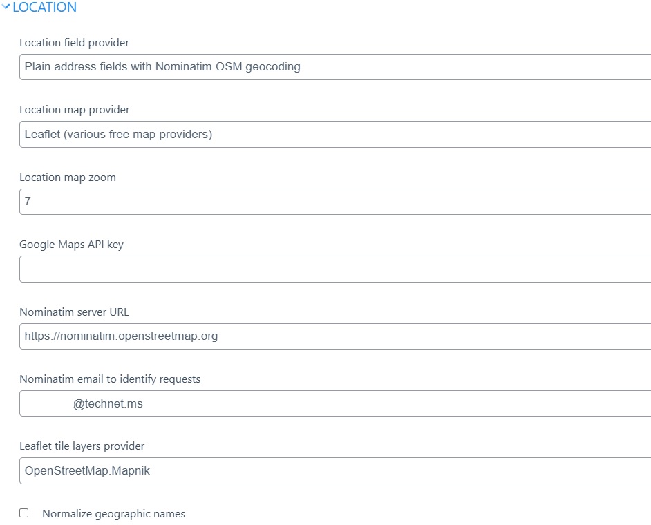Click the 'Google Maps API key' label
The width and height of the screenshot is (651, 525).
[x=71, y=245]
